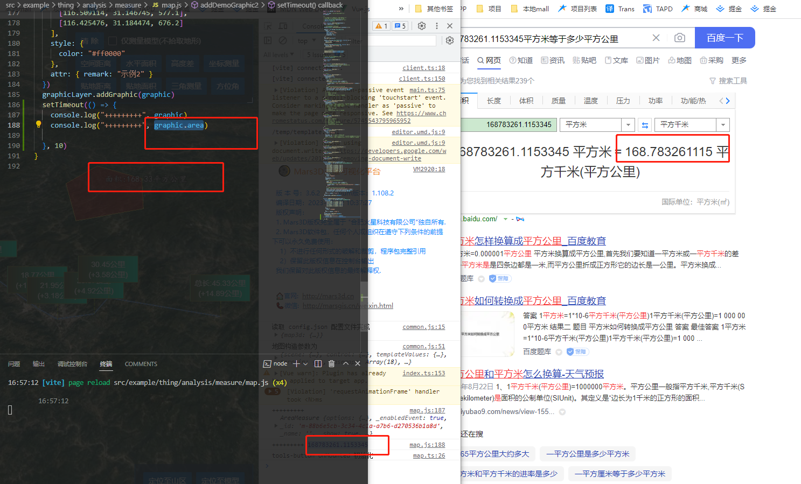Image resolution: width=801 pixels, height=484 pixels.
Task: Expand the 'touchstart' Violation console message
Action: (x=276, y=90)
